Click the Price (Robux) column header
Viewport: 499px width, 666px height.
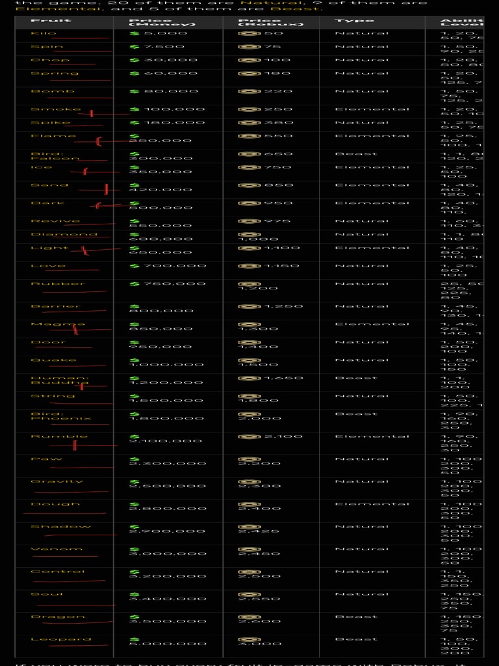point(271,23)
